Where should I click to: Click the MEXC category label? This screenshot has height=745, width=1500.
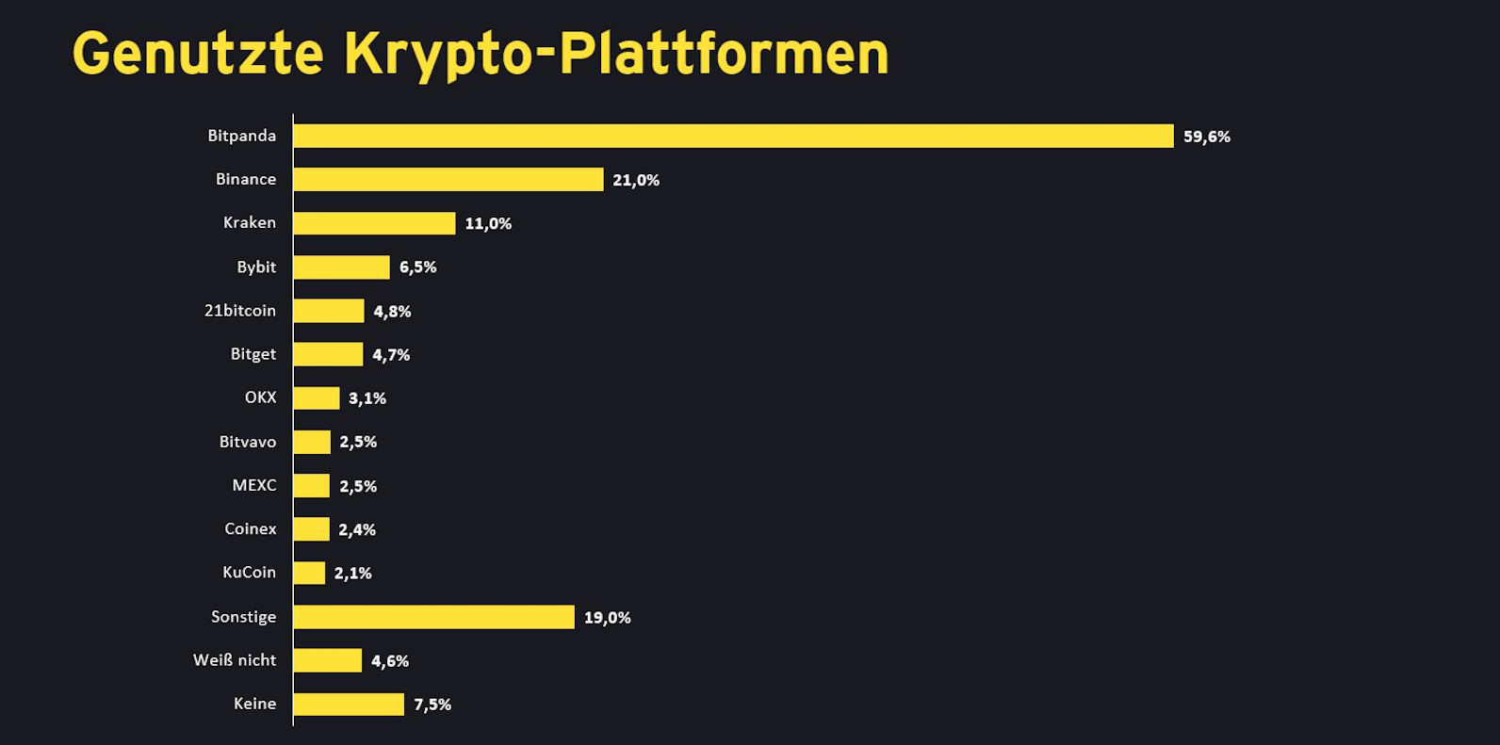254,486
